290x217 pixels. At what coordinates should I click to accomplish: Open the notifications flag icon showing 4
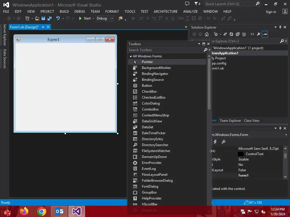[197, 4]
